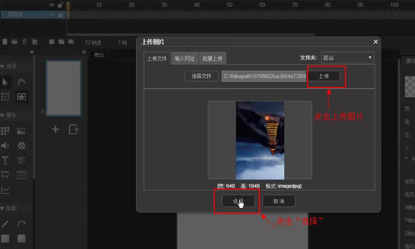Click the 上传 upload button

coord(324,76)
